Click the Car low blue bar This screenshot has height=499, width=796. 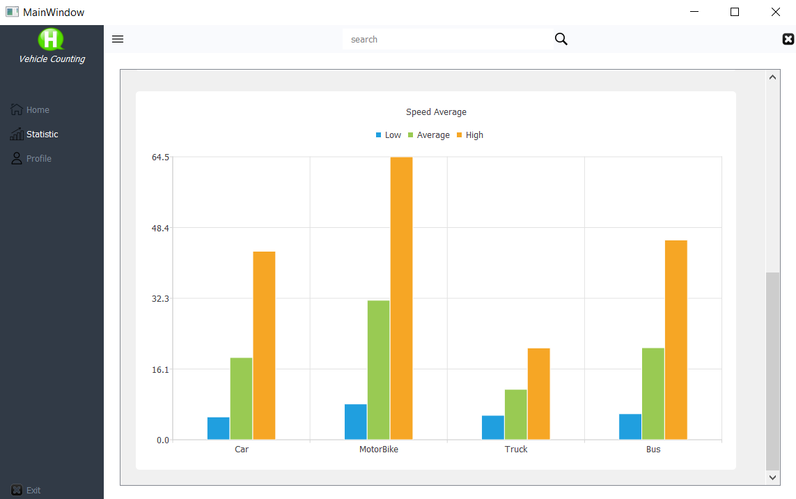tap(218, 429)
